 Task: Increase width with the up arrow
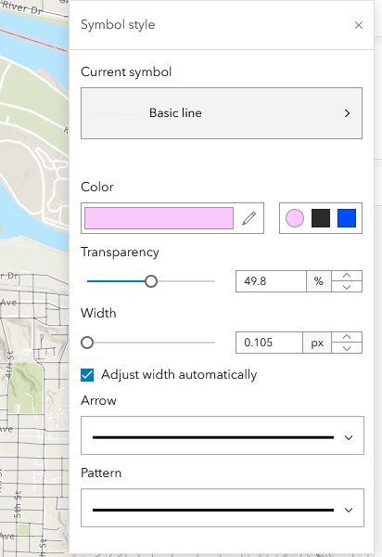tap(347, 337)
